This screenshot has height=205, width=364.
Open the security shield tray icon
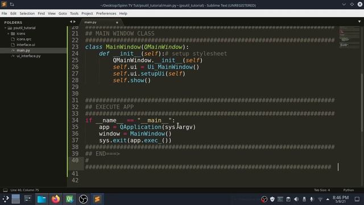[272, 199]
